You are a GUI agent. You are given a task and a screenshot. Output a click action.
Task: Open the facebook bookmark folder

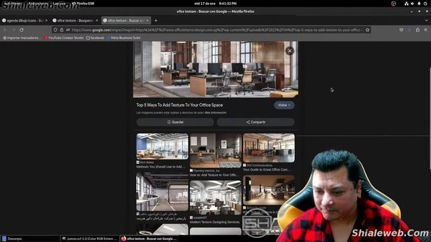pos(95,38)
